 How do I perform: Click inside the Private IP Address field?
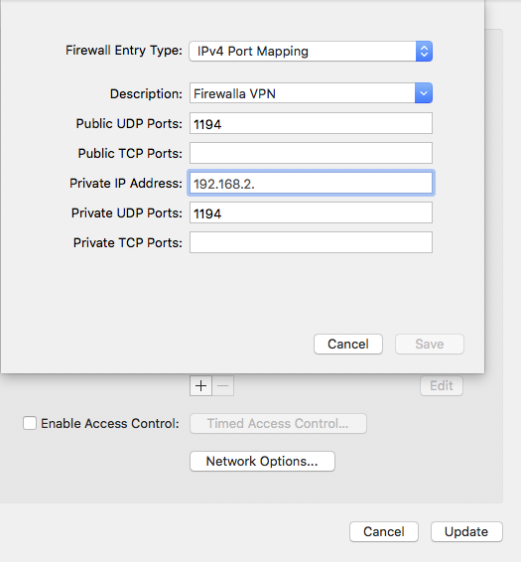(311, 183)
